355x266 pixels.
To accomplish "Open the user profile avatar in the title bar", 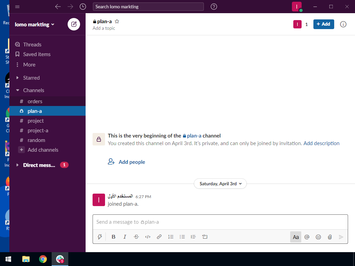I will [297, 7].
